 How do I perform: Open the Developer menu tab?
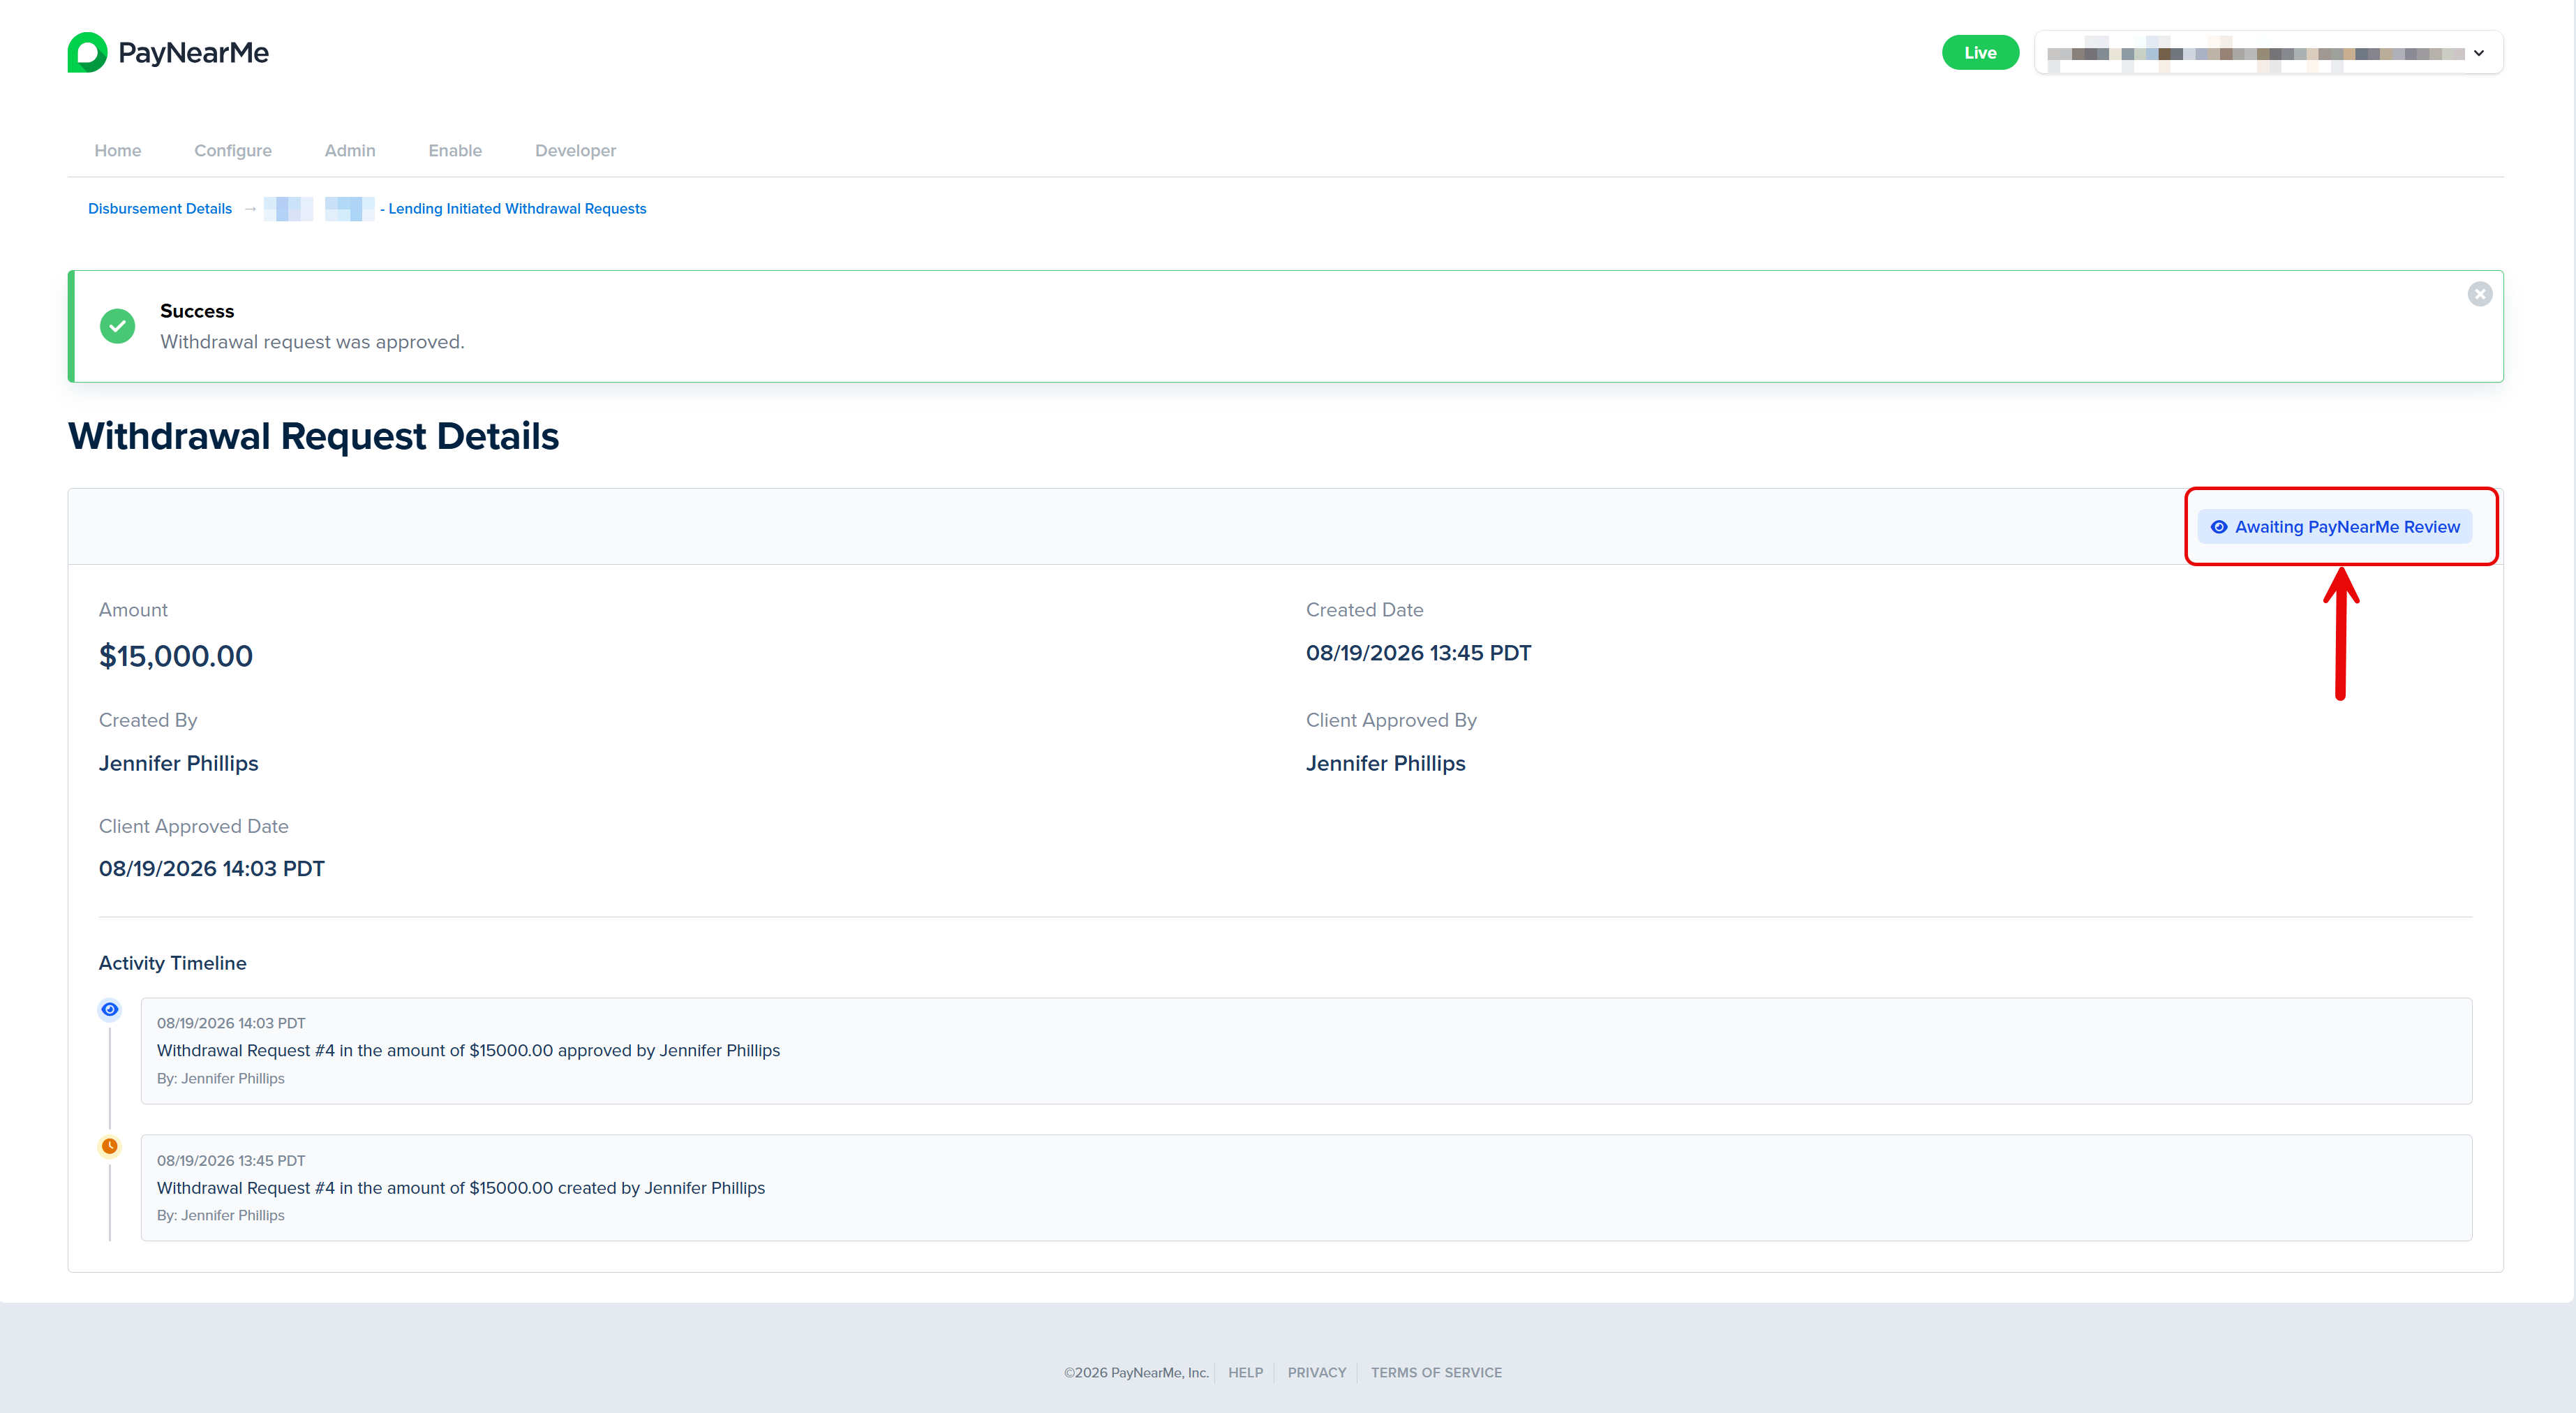click(x=575, y=150)
